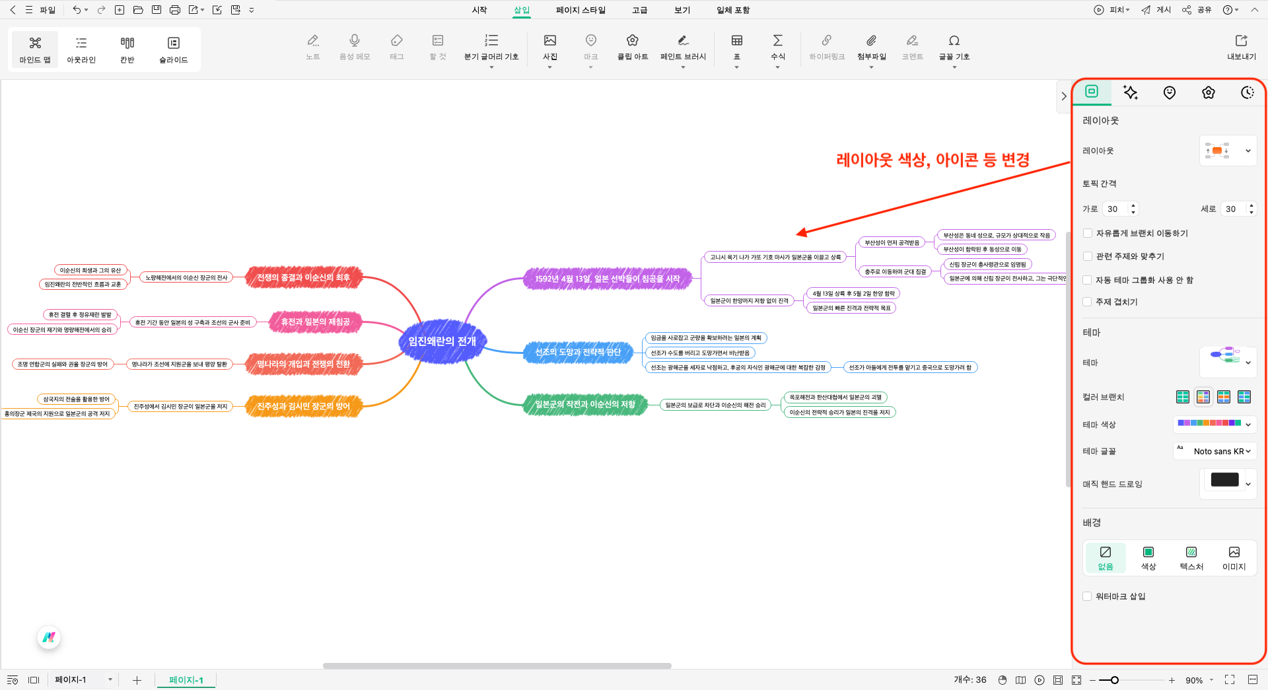Screen dimensions: 1268x690
Task: Click the 첨부파일 attachment paperclip icon
Action: 871,41
